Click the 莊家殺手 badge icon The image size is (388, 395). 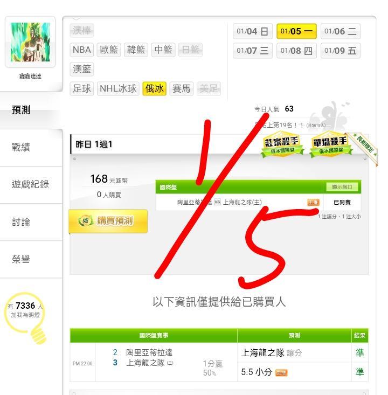(282, 145)
